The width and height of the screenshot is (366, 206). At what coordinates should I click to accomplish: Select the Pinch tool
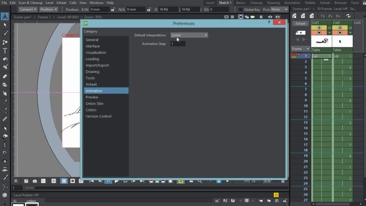(5, 136)
